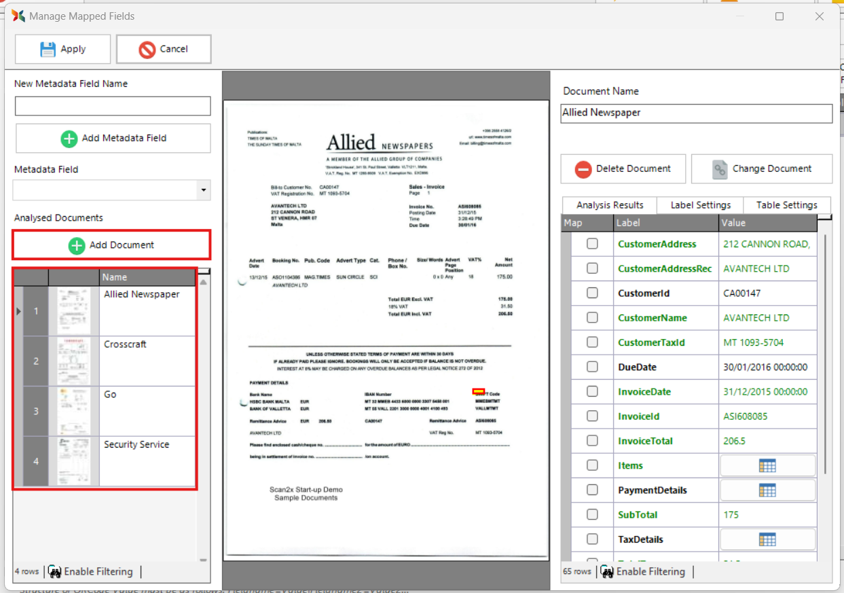The height and width of the screenshot is (593, 844).
Task: Click the table icon for Items row
Action: (767, 465)
